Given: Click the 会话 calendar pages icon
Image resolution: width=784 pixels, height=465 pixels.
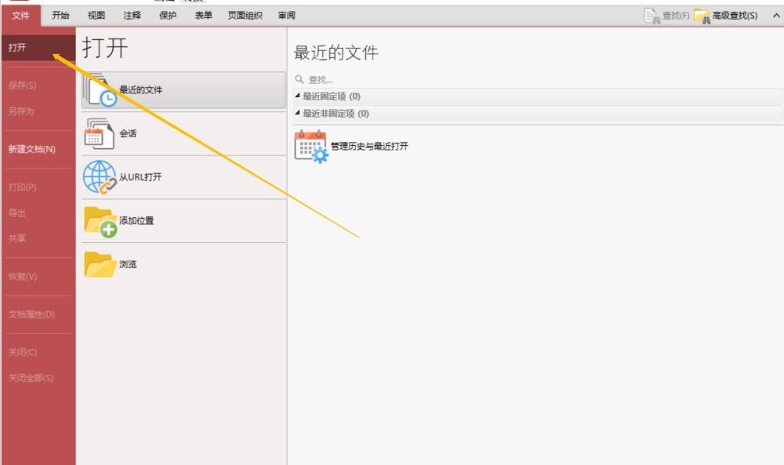Looking at the screenshot, I should pyautogui.click(x=99, y=133).
